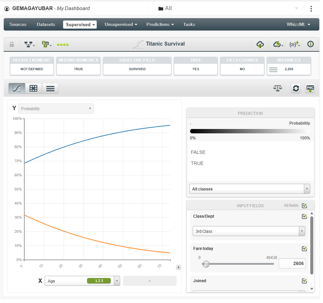Switch to the list lines view icon
Screen dimensions: 323x303
(50, 88)
